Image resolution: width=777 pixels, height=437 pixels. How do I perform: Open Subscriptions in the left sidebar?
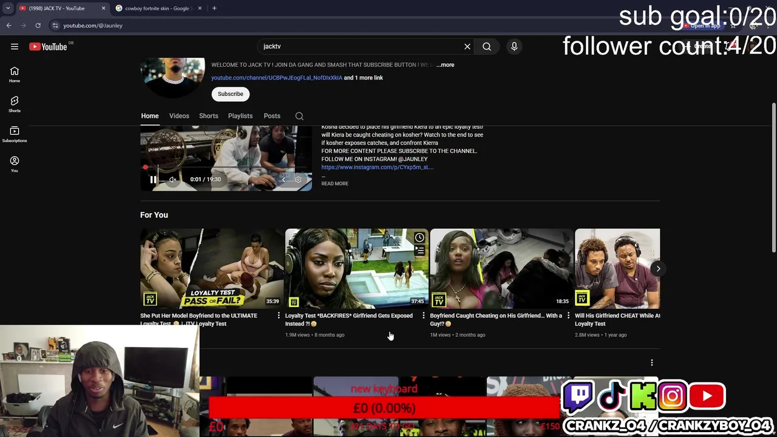tap(15, 134)
